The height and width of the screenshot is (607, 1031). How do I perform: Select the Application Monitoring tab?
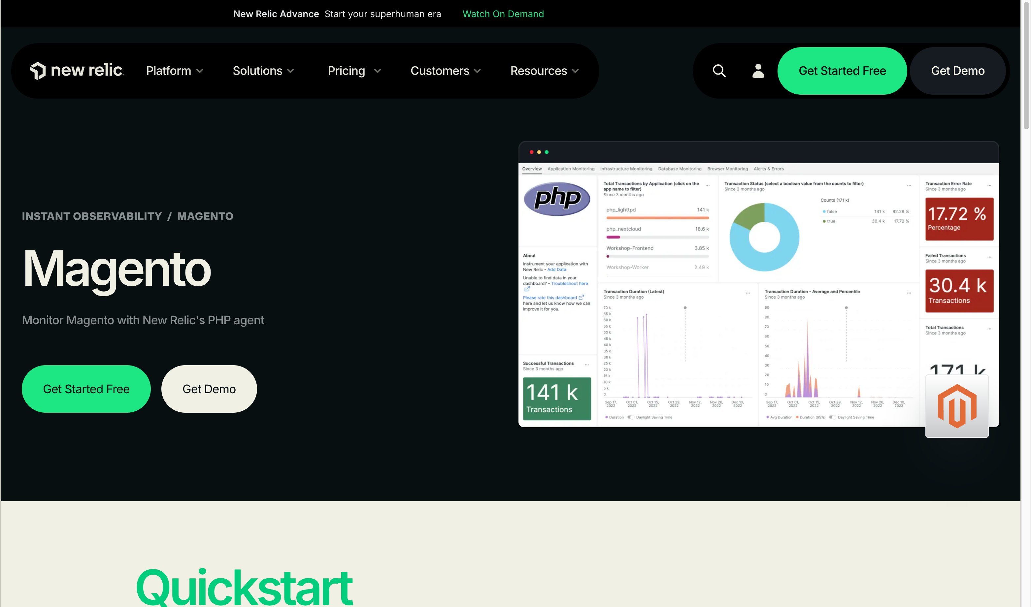click(571, 169)
